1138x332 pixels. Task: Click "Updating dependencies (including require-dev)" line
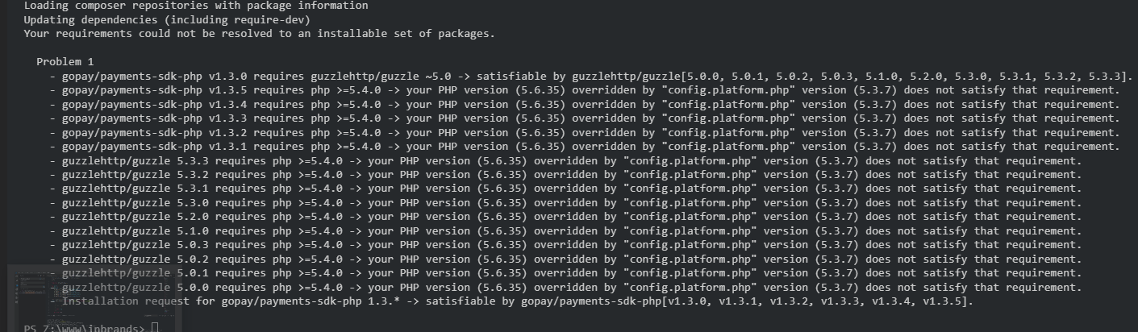pos(167,19)
